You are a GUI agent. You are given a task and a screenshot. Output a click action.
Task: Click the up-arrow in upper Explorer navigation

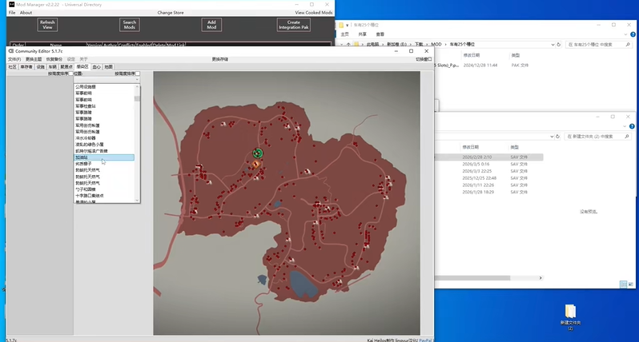tap(348, 44)
